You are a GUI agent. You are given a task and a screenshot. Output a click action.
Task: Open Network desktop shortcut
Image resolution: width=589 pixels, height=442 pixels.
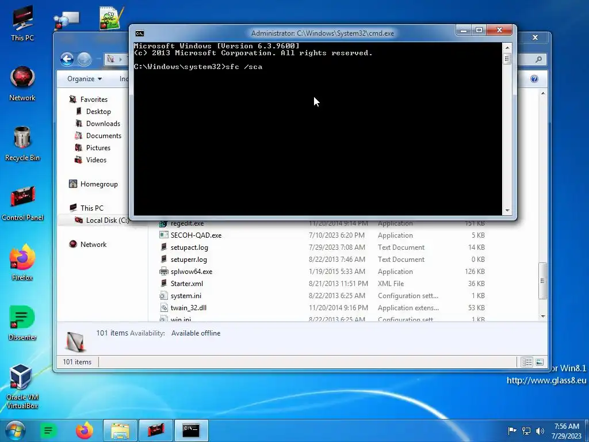tap(22, 83)
